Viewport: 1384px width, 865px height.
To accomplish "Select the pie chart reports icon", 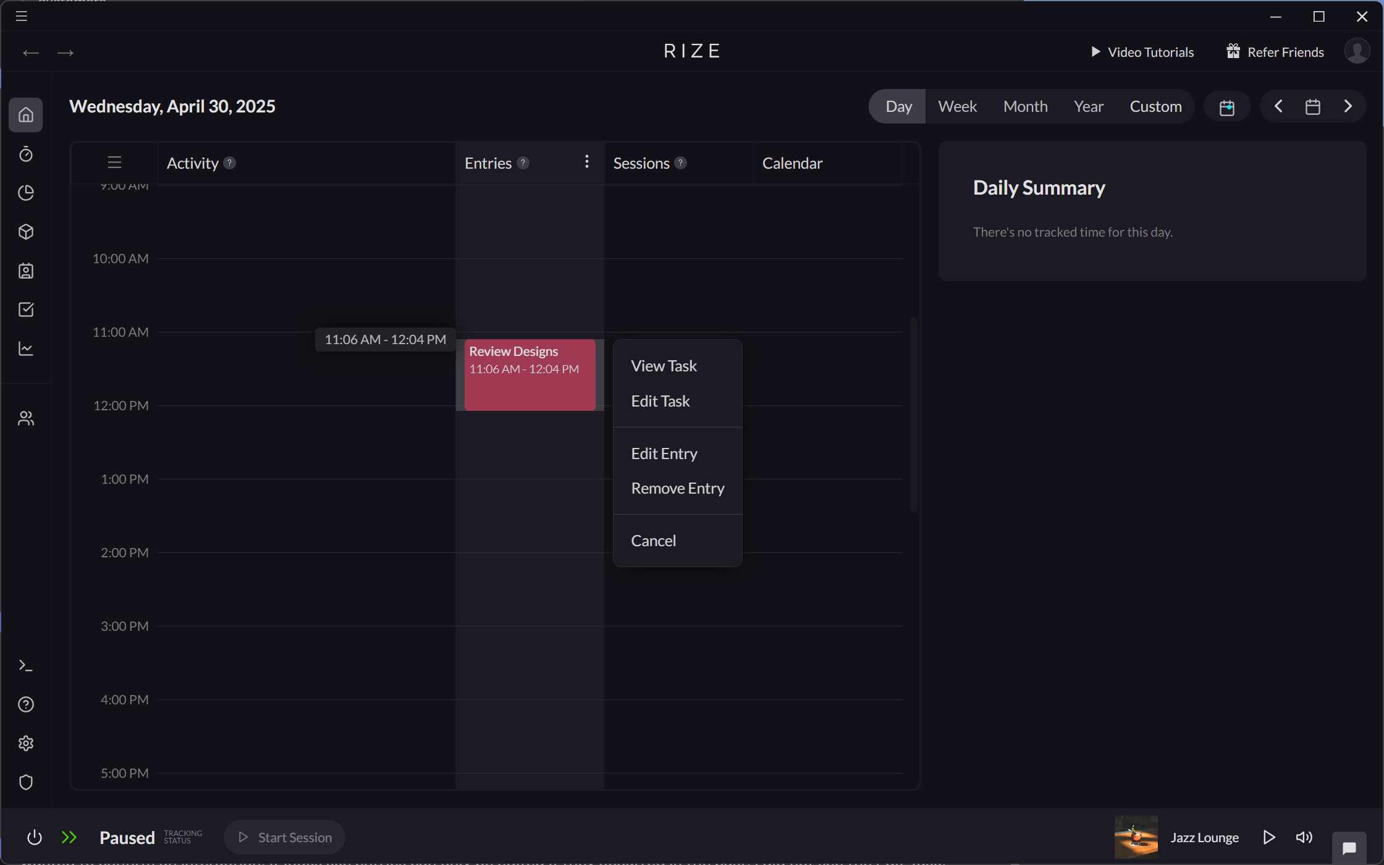I will pyautogui.click(x=26, y=193).
